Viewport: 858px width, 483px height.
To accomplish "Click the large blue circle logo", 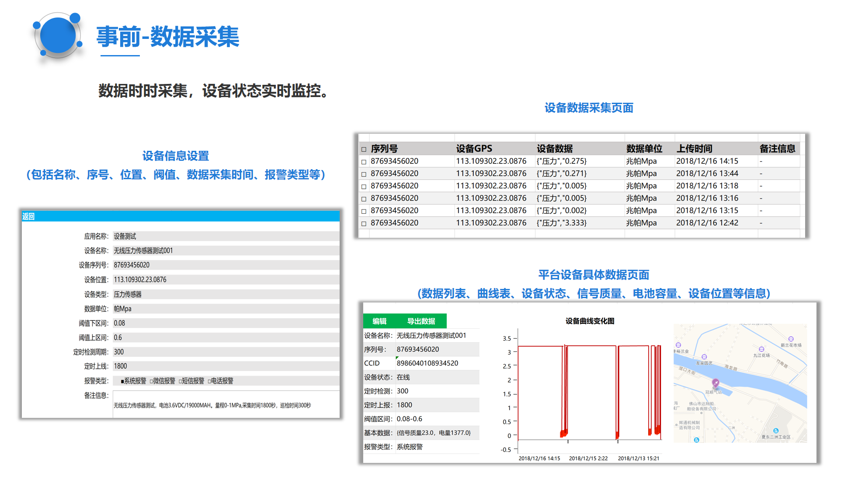I will [x=58, y=36].
